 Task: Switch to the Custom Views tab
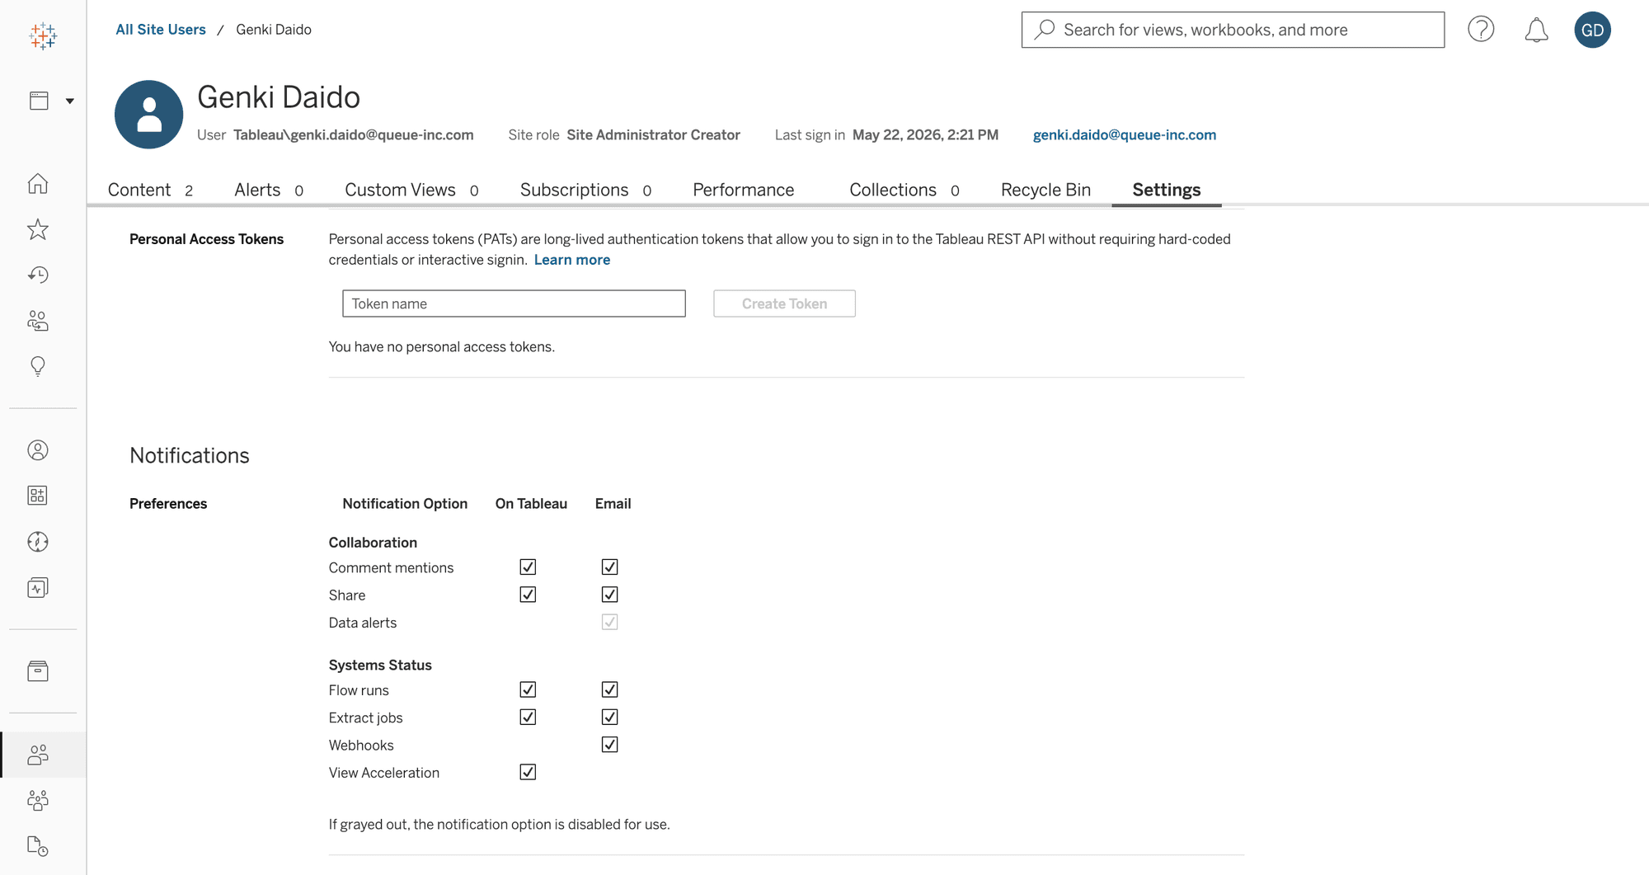coord(411,190)
